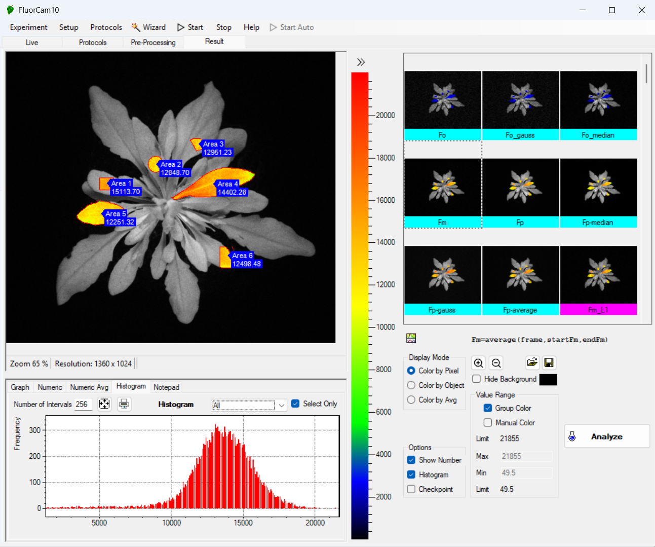Open the Experiment menu
This screenshot has width=655, height=547.
[28, 27]
